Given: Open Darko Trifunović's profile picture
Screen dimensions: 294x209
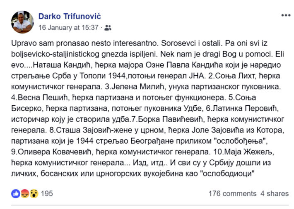Looking at the screenshot, I should pyautogui.click(x=22, y=22).
